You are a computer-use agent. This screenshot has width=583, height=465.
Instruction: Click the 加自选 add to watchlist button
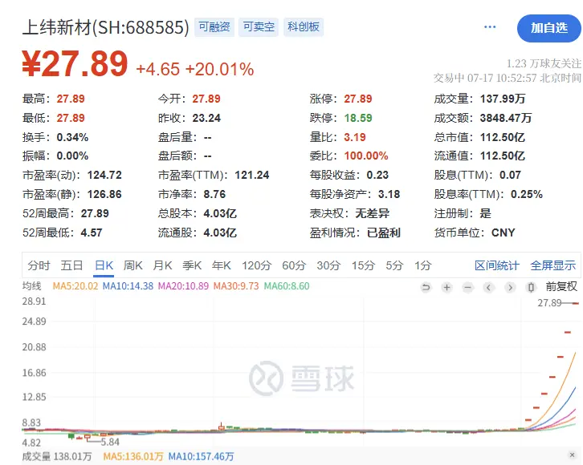(x=549, y=28)
